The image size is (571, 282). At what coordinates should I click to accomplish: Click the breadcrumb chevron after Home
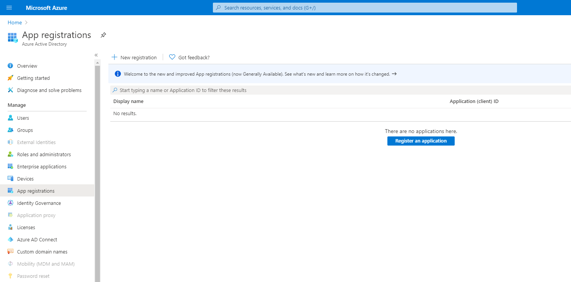[26, 22]
